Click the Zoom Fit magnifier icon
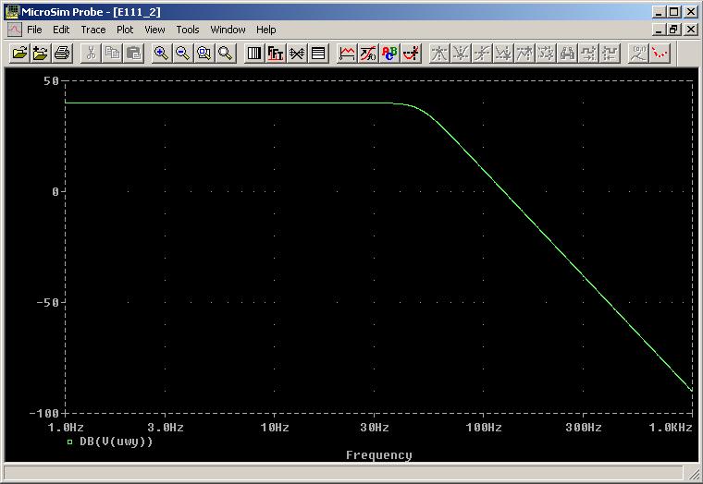Image resolution: width=703 pixels, height=484 pixels. coord(226,54)
